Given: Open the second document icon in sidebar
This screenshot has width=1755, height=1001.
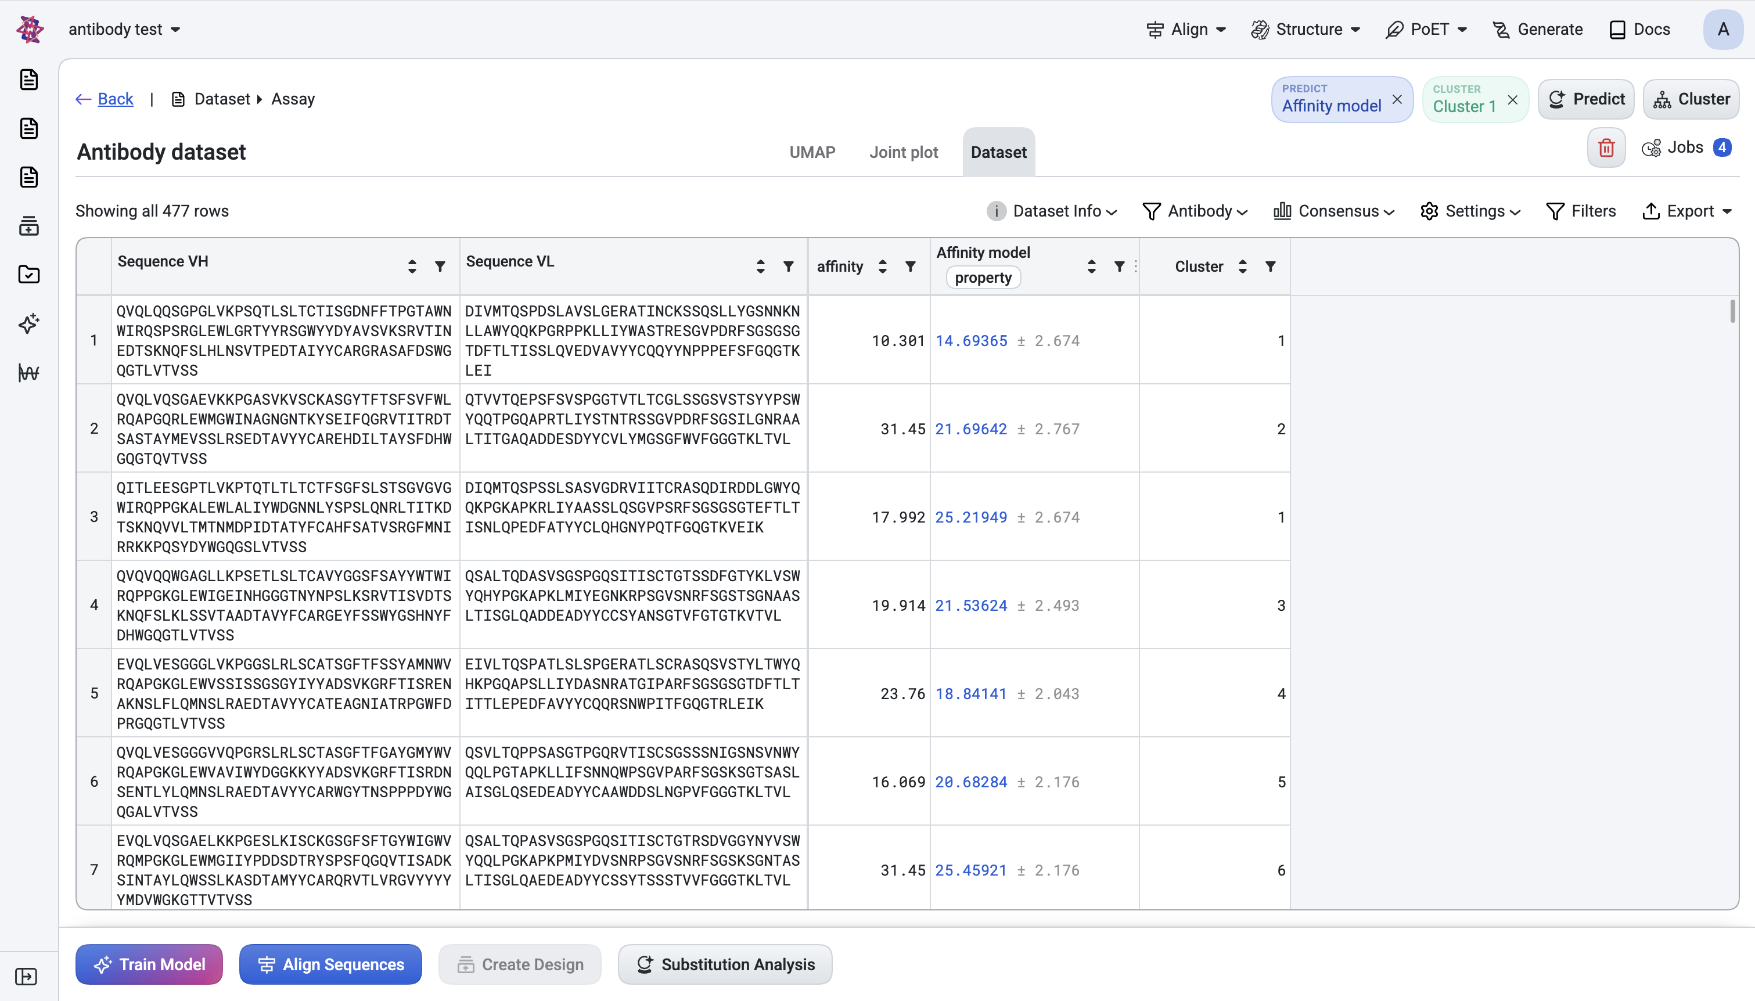Looking at the screenshot, I should click(x=29, y=128).
